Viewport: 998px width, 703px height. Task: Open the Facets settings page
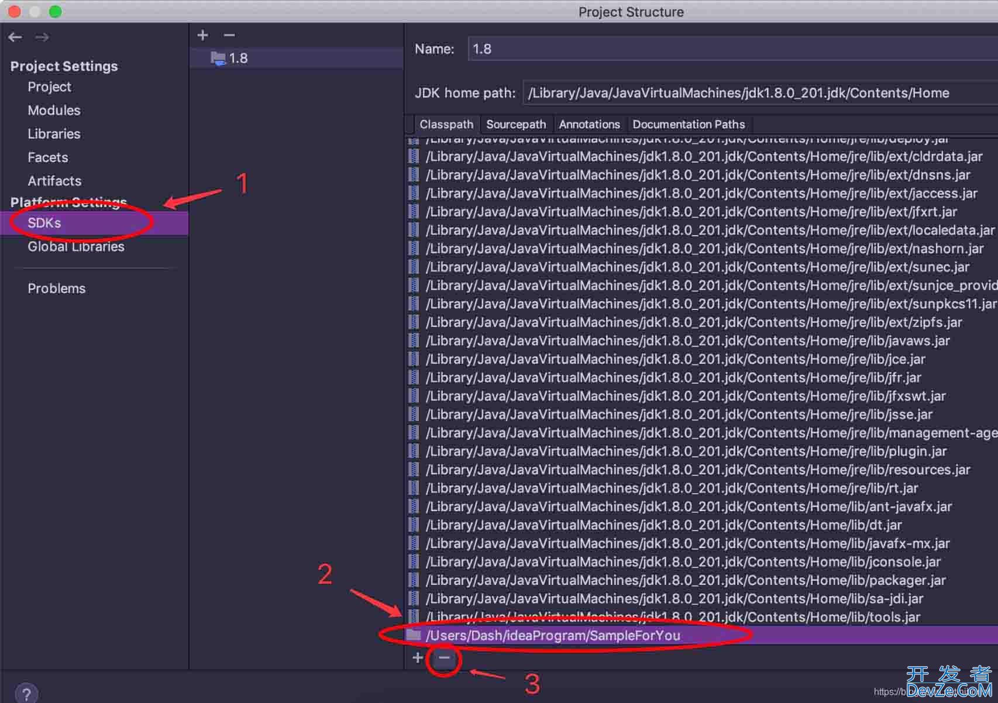[x=47, y=157]
